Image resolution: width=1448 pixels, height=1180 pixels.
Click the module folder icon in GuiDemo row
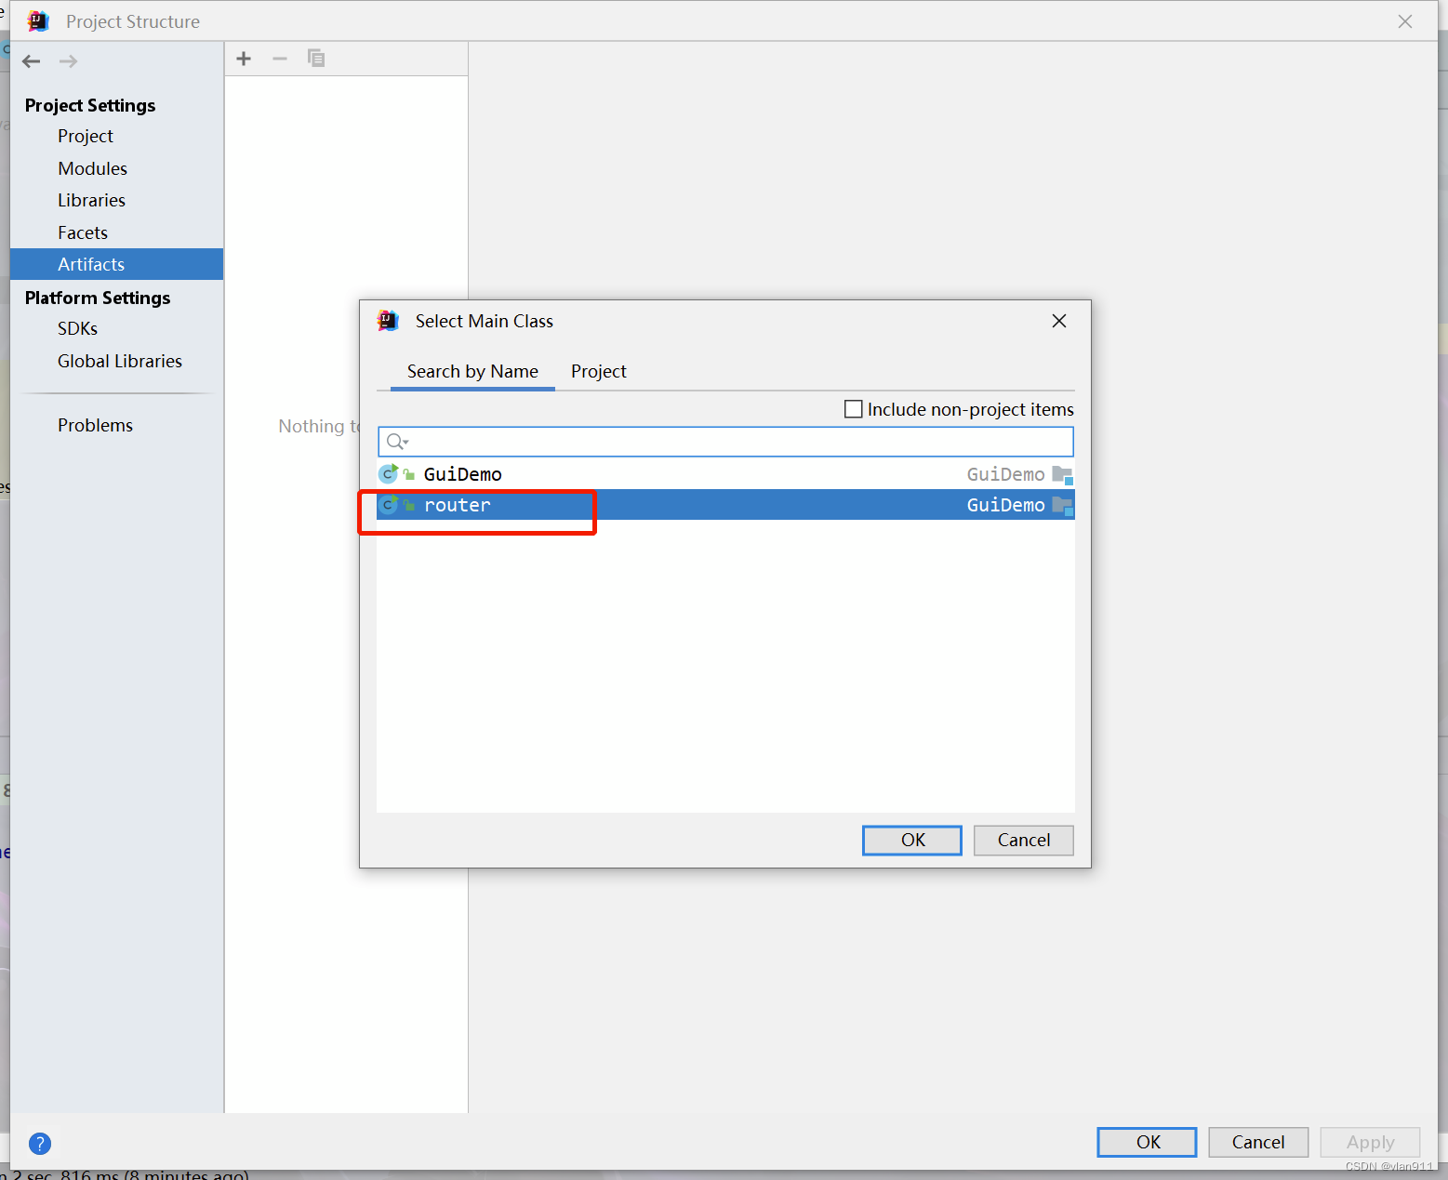[1062, 475]
